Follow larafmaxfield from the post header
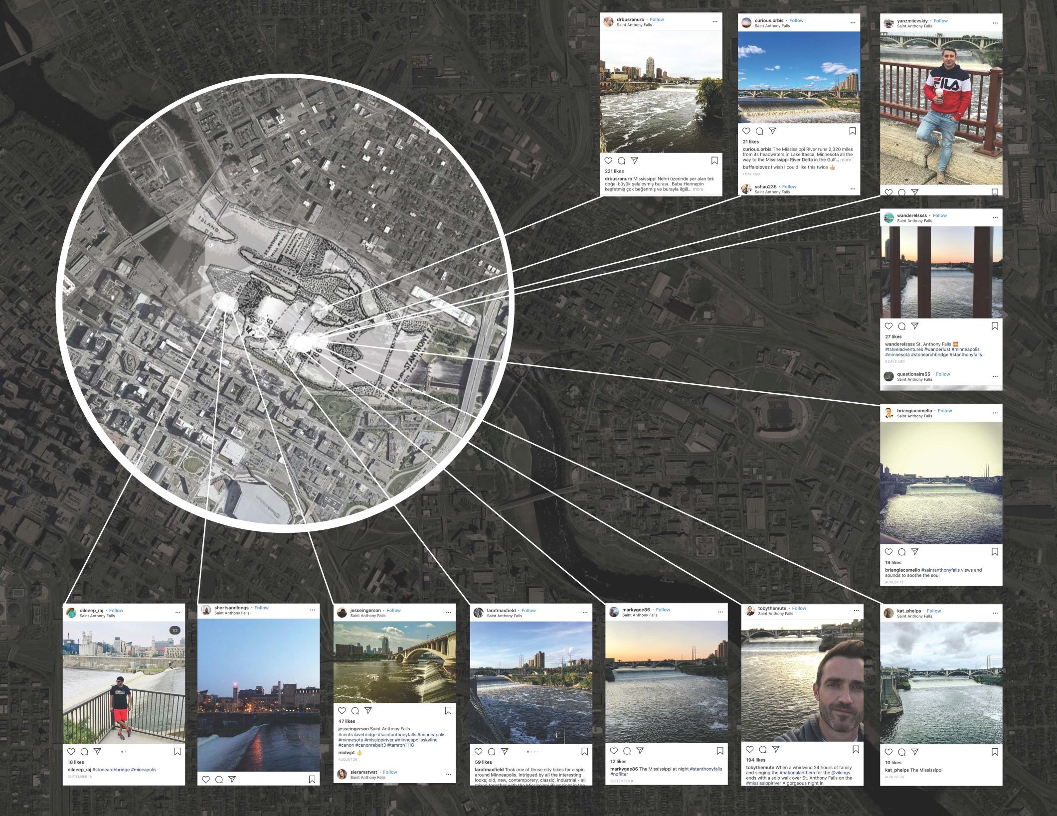This screenshot has height=816, width=1057. (528, 610)
